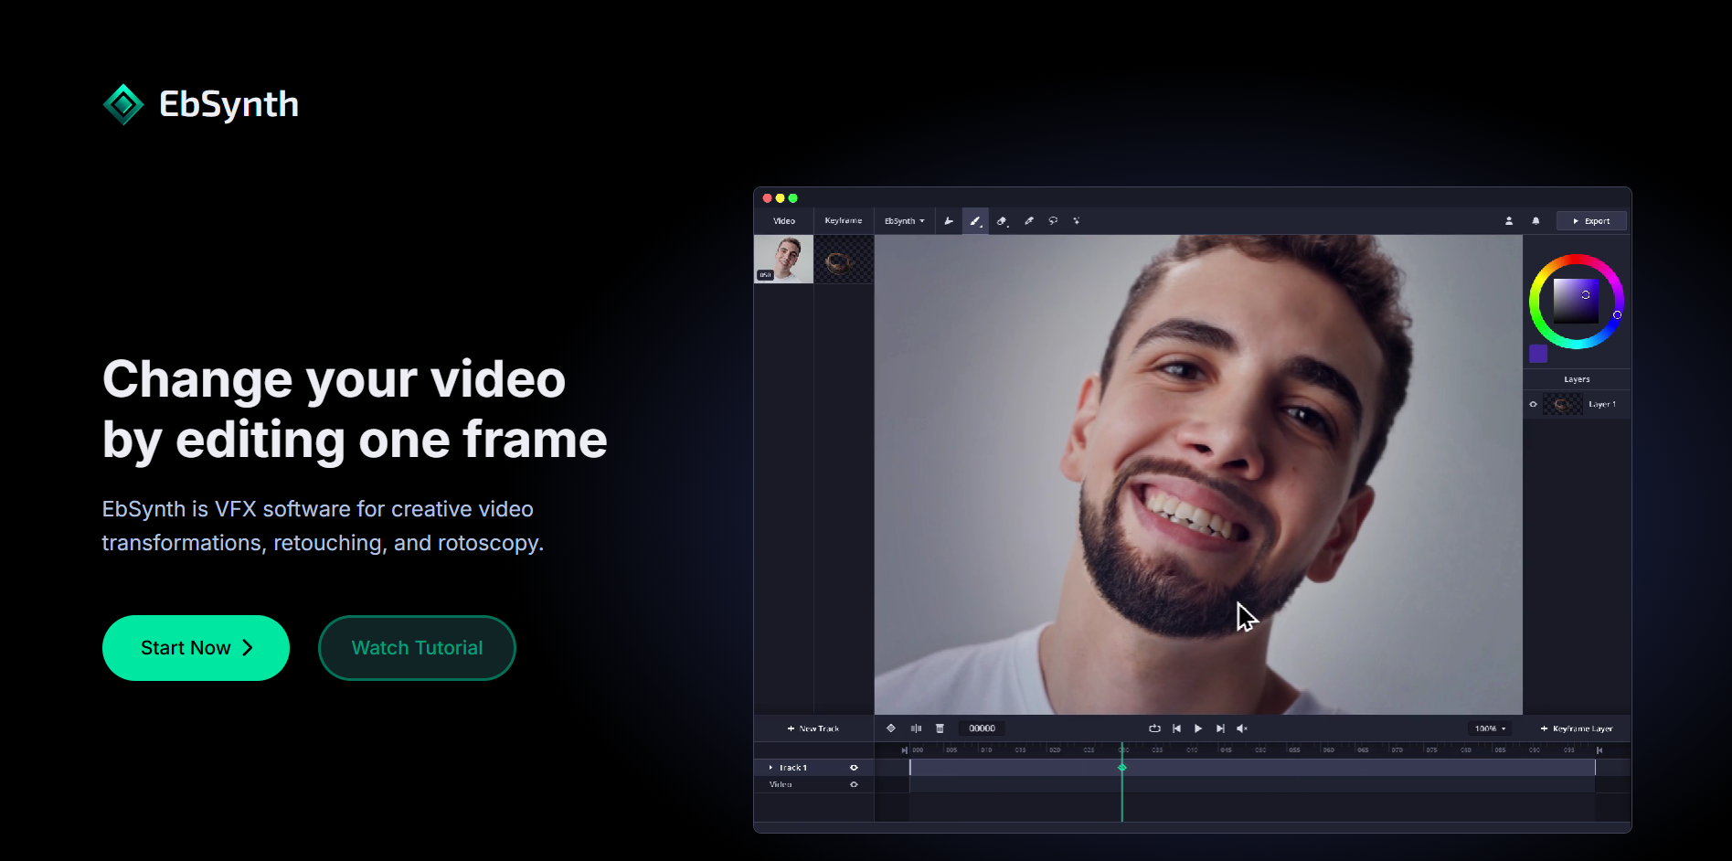
Task: Click the Start Now button
Action: coord(196,648)
